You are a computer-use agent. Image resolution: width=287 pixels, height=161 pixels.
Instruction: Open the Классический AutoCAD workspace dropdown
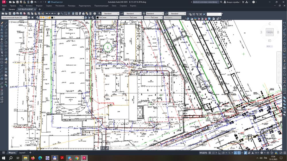click(14, 17)
